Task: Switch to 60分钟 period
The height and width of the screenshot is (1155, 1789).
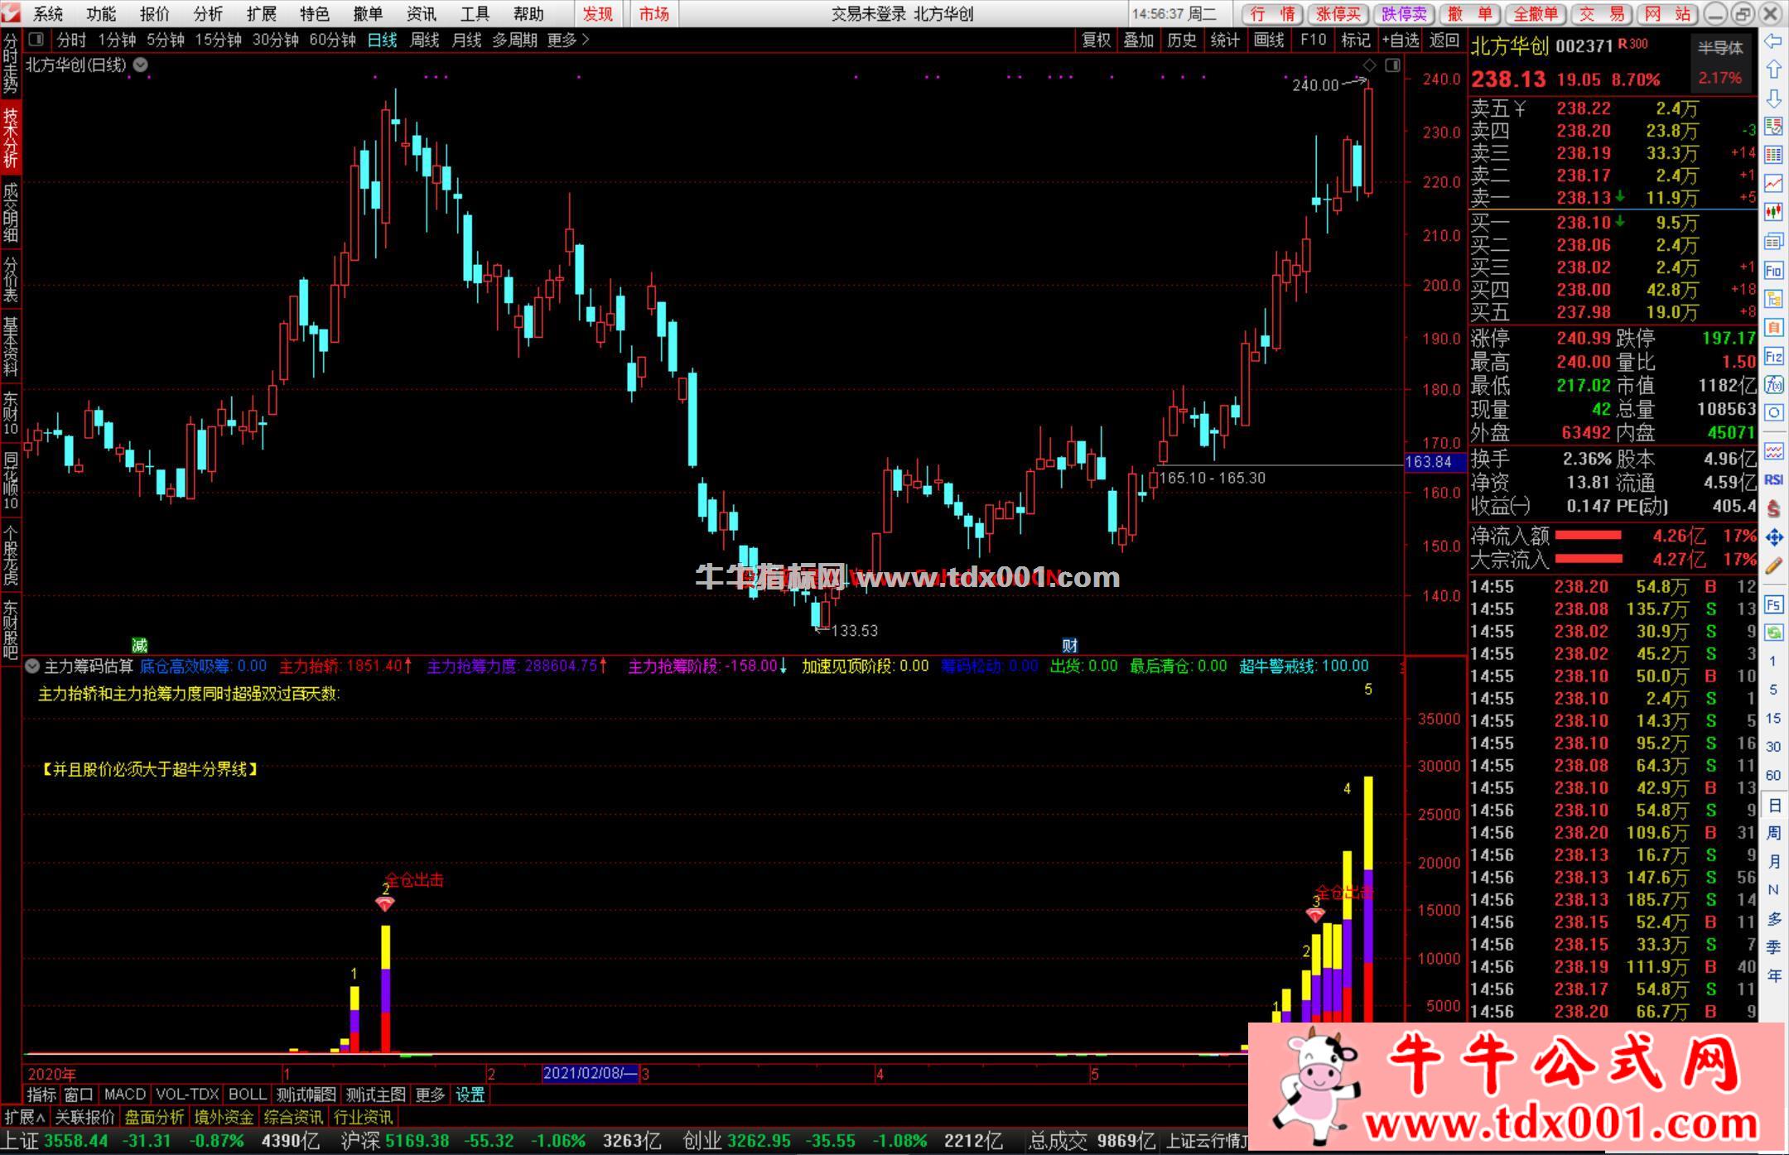Action: pyautogui.click(x=333, y=40)
